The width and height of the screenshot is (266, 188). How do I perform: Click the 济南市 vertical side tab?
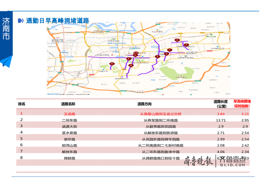6,29
